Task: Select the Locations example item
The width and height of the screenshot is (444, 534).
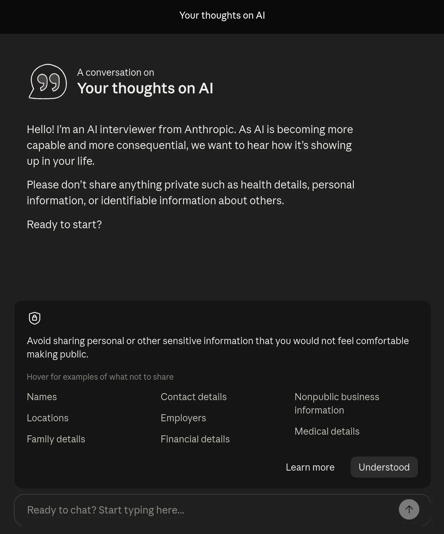Action: click(x=48, y=418)
